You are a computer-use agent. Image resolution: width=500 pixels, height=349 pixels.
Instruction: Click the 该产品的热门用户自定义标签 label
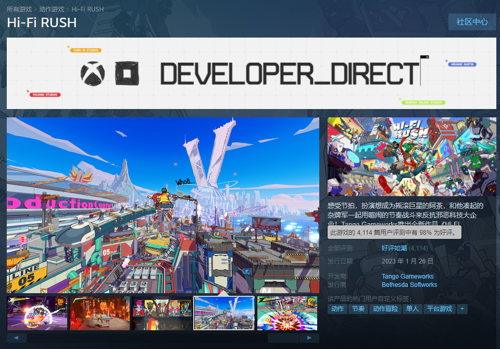pos(369,299)
